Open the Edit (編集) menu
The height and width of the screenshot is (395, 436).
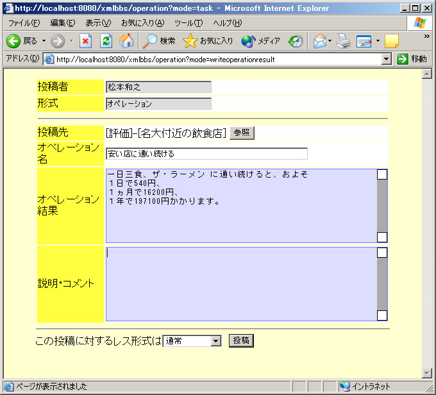click(x=63, y=23)
